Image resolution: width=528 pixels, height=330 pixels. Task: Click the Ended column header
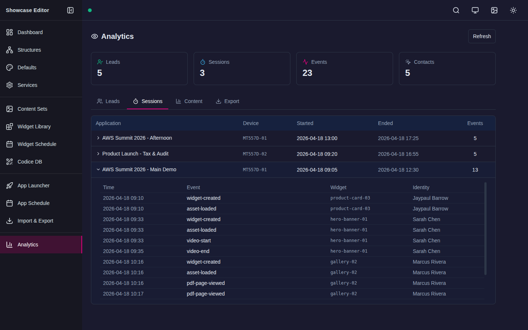pos(385,123)
